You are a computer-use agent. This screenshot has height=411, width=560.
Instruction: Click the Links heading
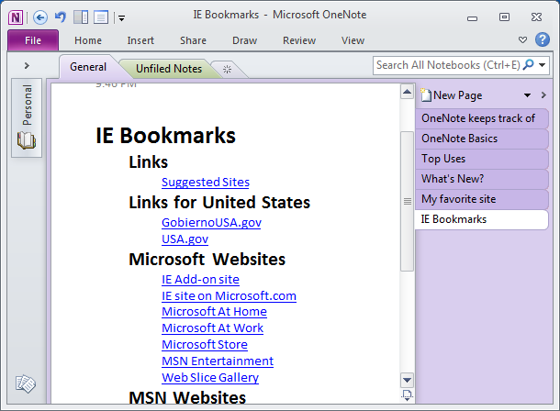(x=148, y=162)
